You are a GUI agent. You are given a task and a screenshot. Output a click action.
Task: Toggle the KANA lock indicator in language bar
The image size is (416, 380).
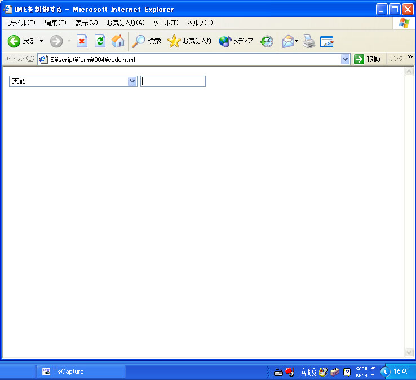(x=361, y=375)
